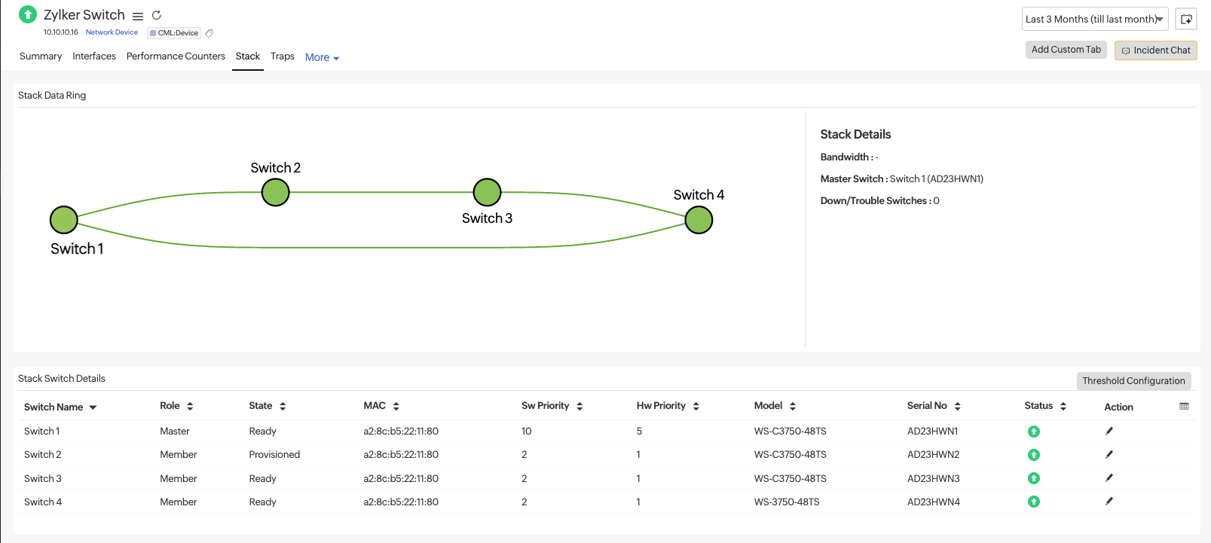The height and width of the screenshot is (543, 1211).
Task: Open the column chooser icon in table header
Action: tap(1184, 407)
